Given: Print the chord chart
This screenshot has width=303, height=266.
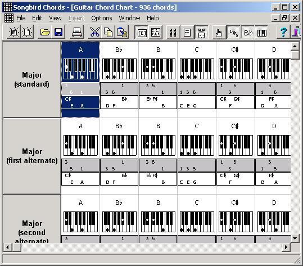Looking at the screenshot, I should click(76, 32).
